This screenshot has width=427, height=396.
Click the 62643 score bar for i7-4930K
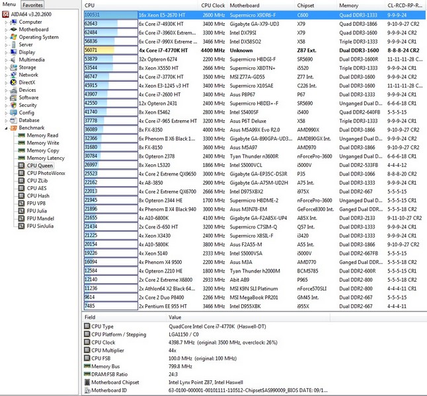110,24
